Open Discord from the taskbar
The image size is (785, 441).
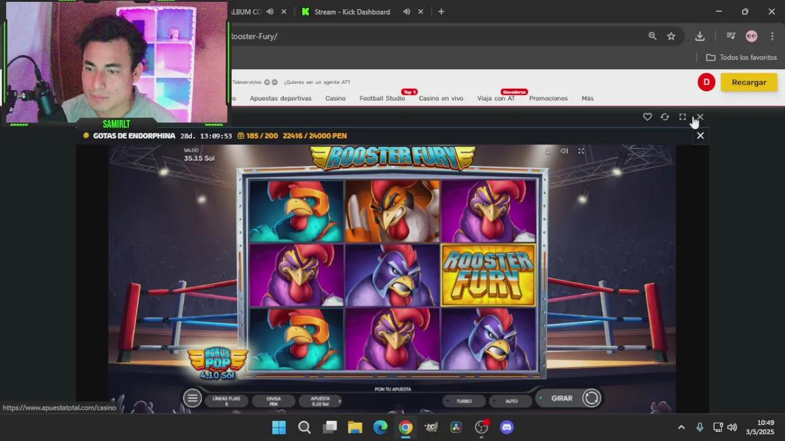coord(507,427)
